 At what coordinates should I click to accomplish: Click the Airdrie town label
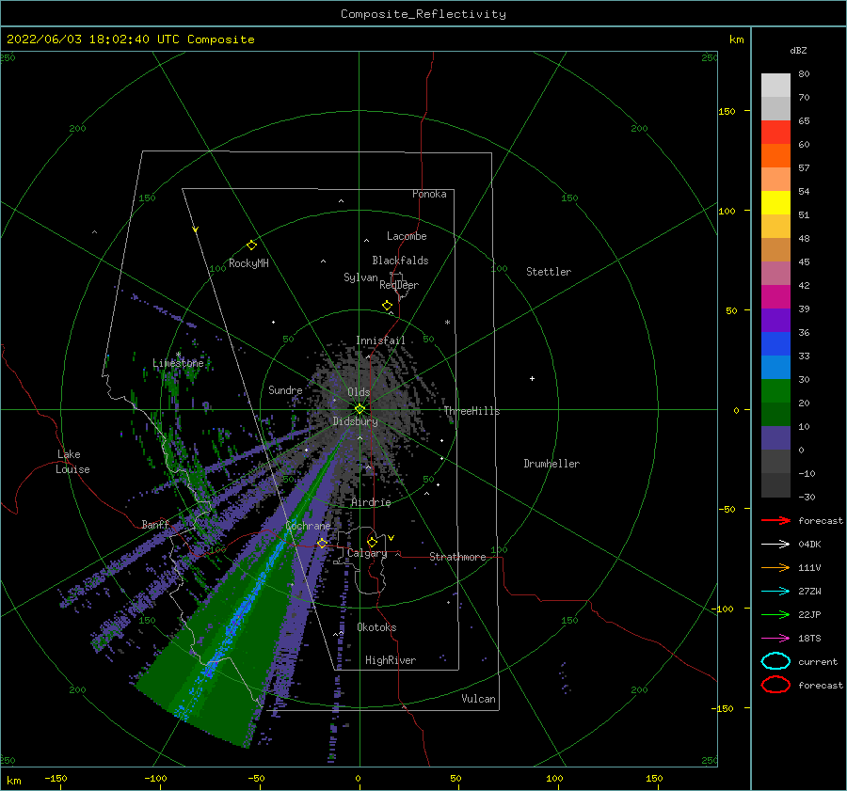coord(371,502)
